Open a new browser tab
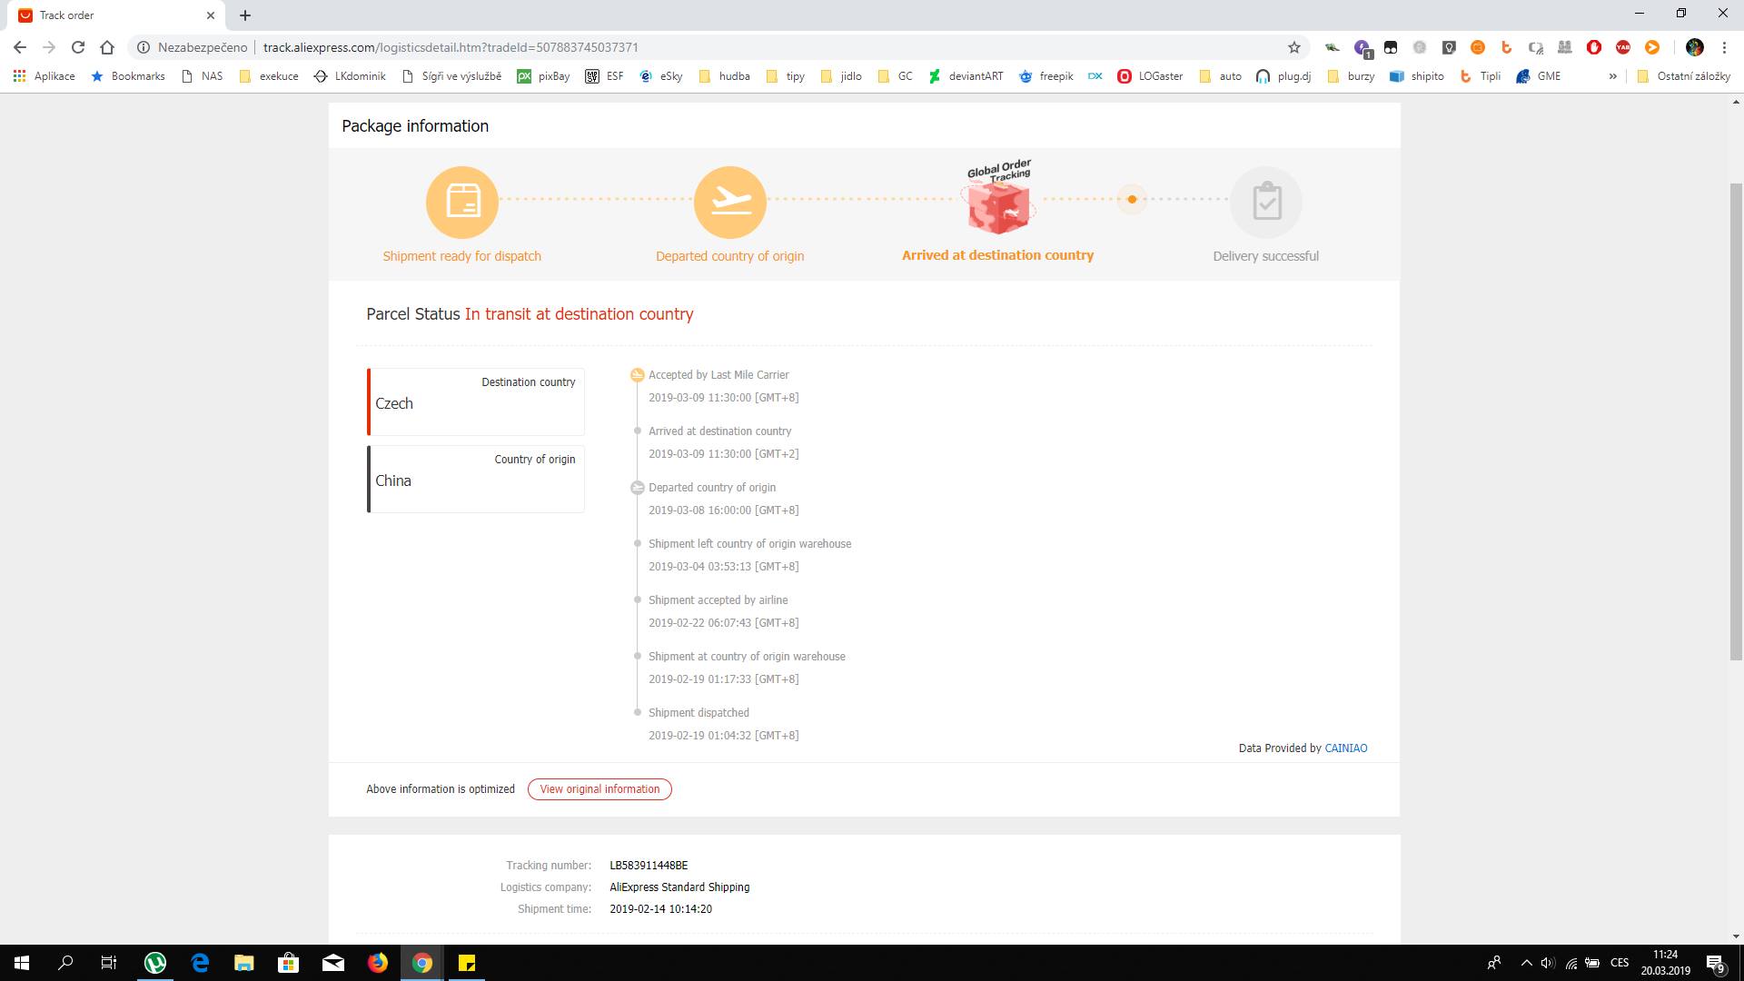1744x981 pixels. click(x=245, y=15)
